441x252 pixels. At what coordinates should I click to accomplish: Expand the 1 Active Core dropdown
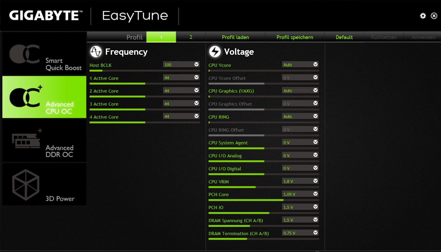coord(197,77)
